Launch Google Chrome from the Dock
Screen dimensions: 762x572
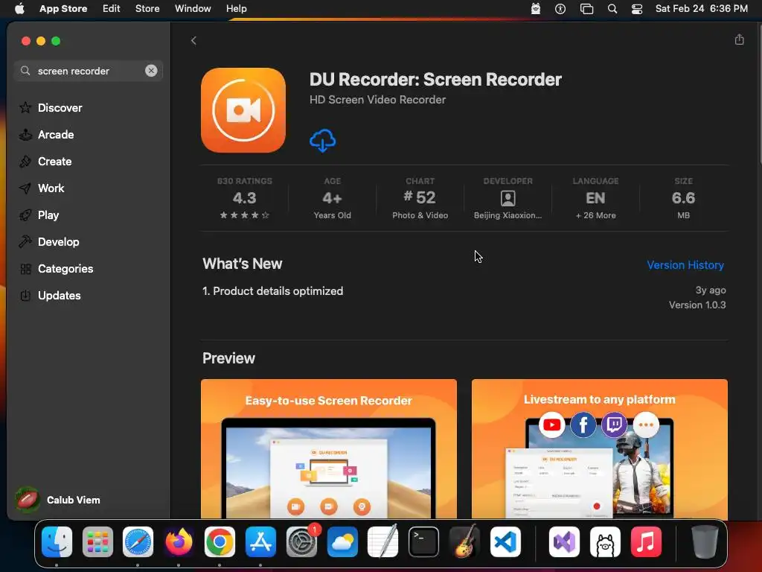coord(220,541)
